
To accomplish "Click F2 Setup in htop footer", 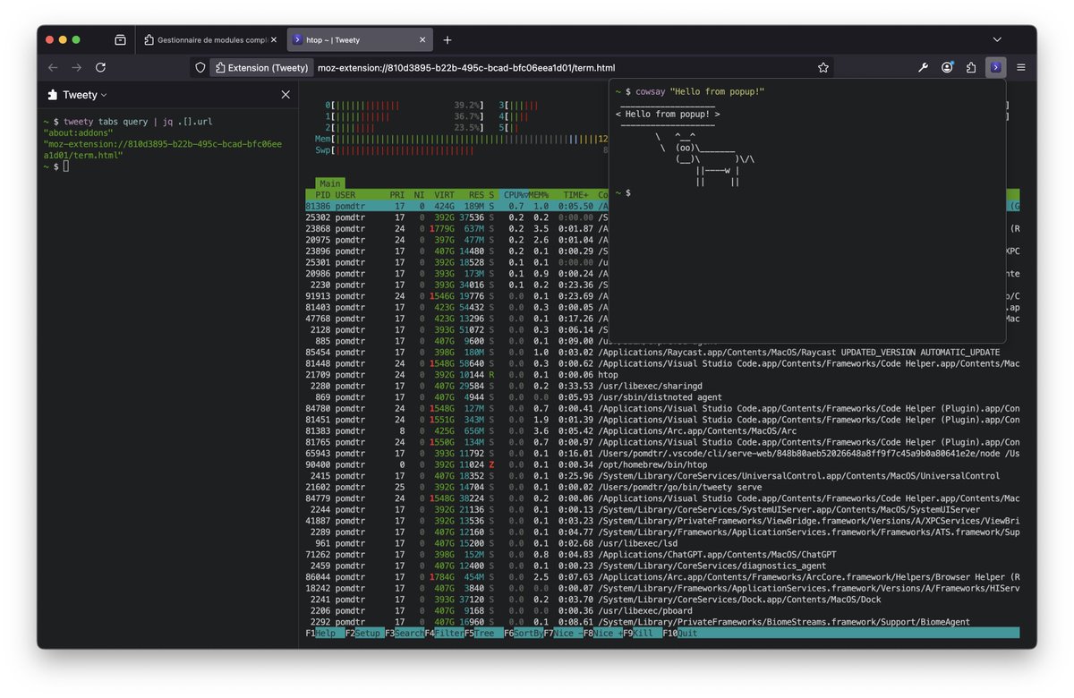I will coord(364,633).
